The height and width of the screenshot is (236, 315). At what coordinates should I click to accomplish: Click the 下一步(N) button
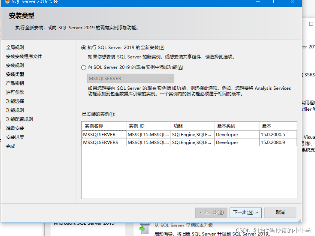246,212
